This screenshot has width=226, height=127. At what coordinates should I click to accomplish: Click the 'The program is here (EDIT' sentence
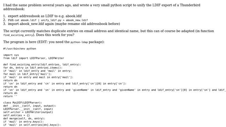(x=54, y=42)
